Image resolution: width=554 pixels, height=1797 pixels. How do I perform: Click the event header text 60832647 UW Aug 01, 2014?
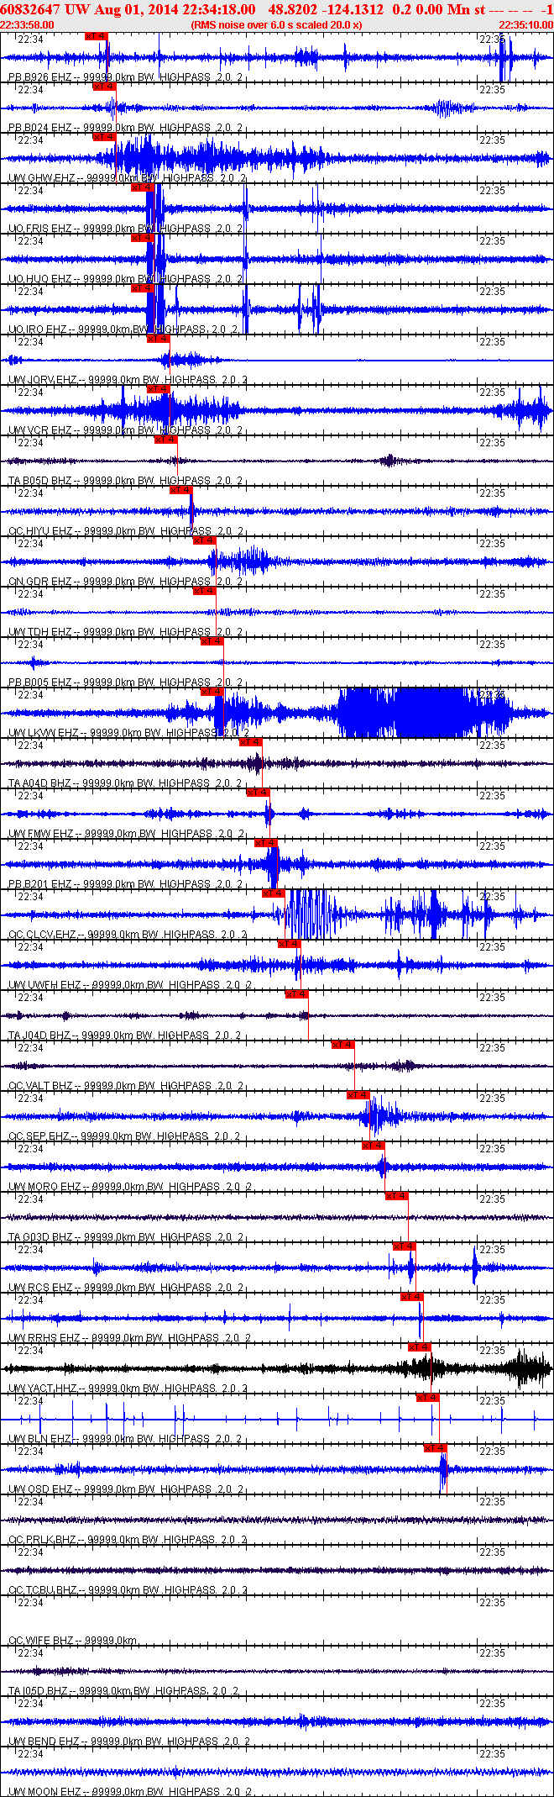point(90,10)
